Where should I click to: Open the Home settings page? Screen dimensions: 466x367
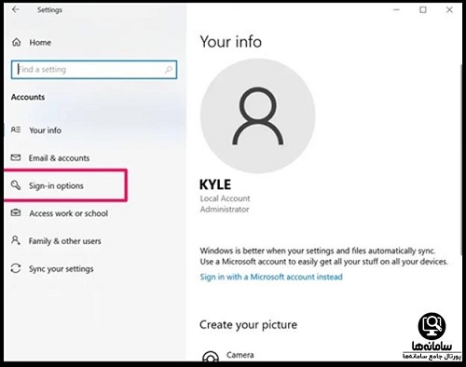click(x=40, y=43)
